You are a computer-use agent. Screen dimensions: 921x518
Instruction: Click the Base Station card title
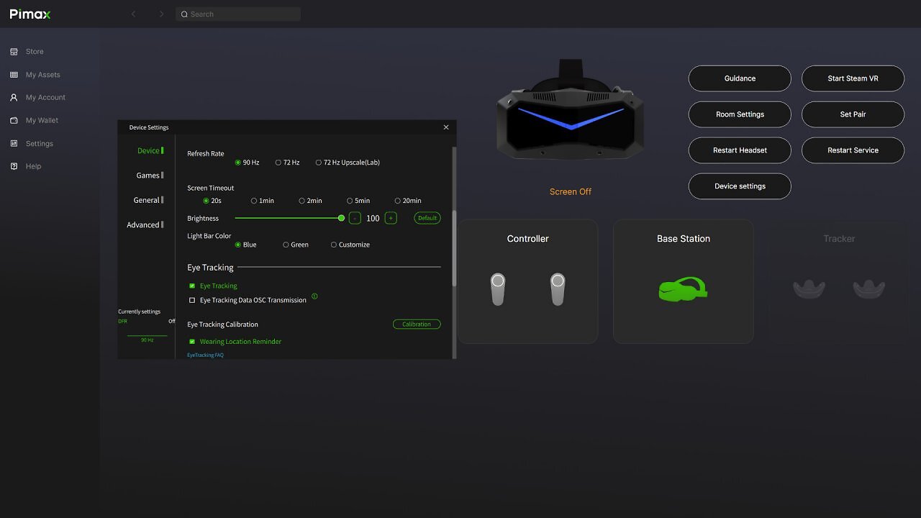(684, 239)
